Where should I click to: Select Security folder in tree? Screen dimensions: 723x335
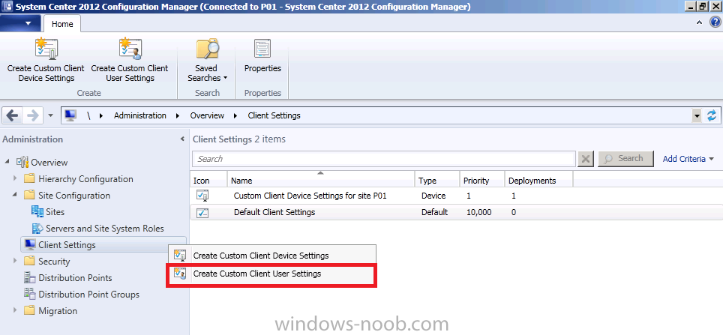coord(54,262)
